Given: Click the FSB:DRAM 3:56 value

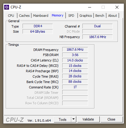Looking at the screenshot, I should 75,55.
